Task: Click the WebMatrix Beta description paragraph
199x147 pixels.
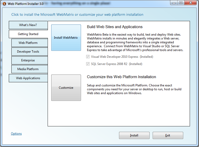Action: [135, 42]
